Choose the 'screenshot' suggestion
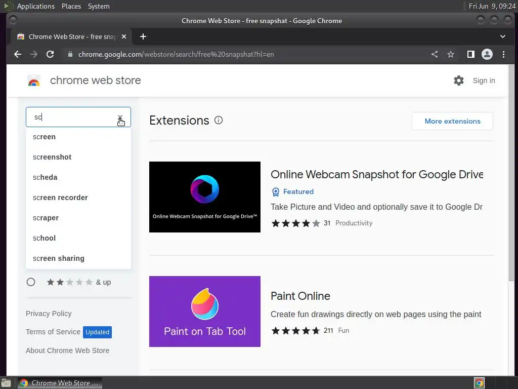 click(x=78, y=157)
